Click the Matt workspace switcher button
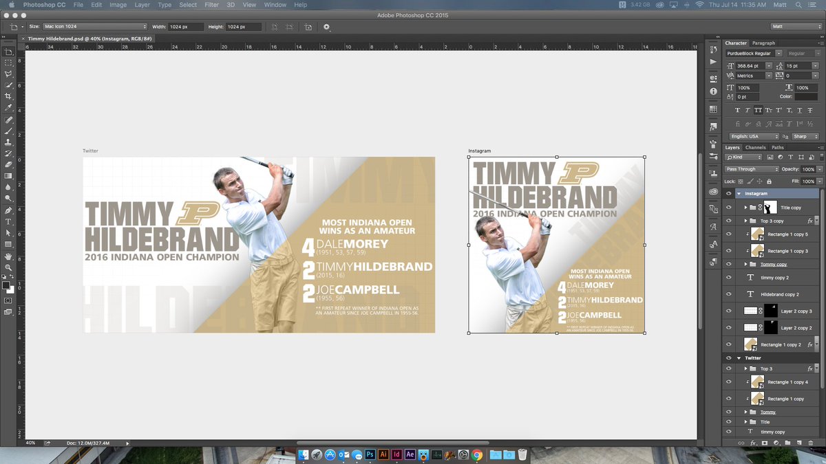Viewport: 826px width, 464px height. pos(796,27)
